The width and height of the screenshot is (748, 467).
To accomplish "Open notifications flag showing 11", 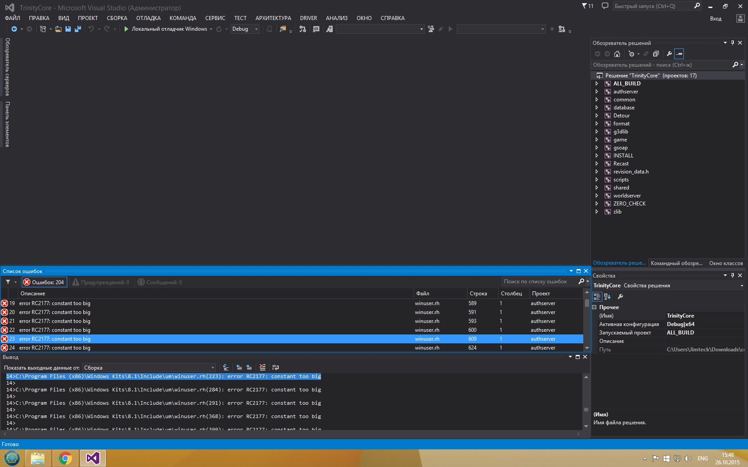I will [x=588, y=6].
